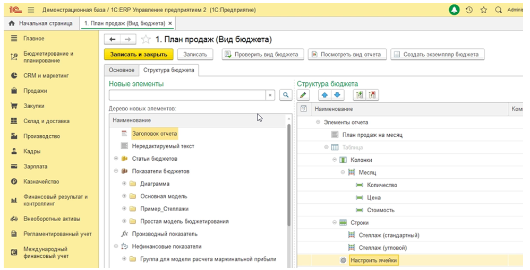Select Настроить ячейки in structure tree
This screenshot has width=530, height=270.
pyautogui.click(x=373, y=260)
